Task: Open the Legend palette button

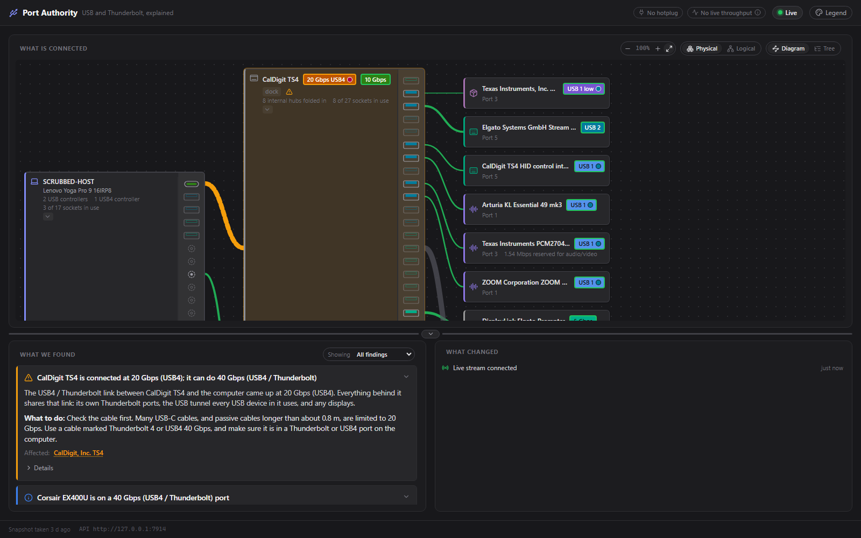Action: click(830, 13)
